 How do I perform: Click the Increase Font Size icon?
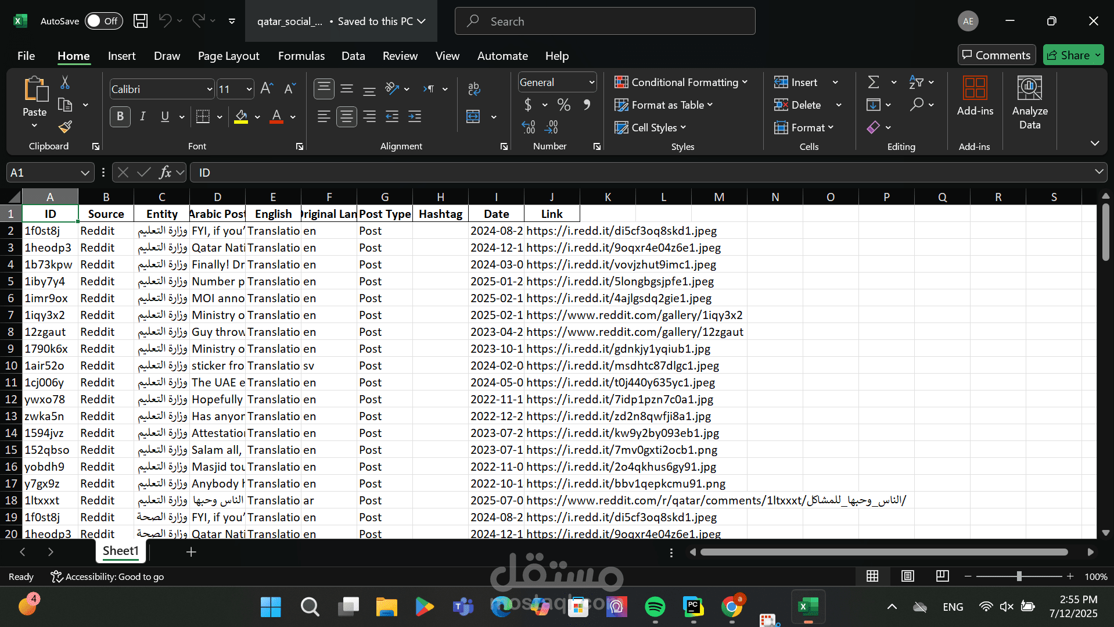coord(267,88)
